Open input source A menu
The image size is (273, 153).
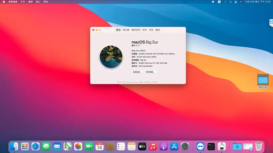(219, 2)
